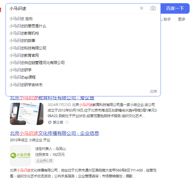
Task: Click the text 法定代表人：马同山
Action: pyautogui.click(x=50, y=149)
